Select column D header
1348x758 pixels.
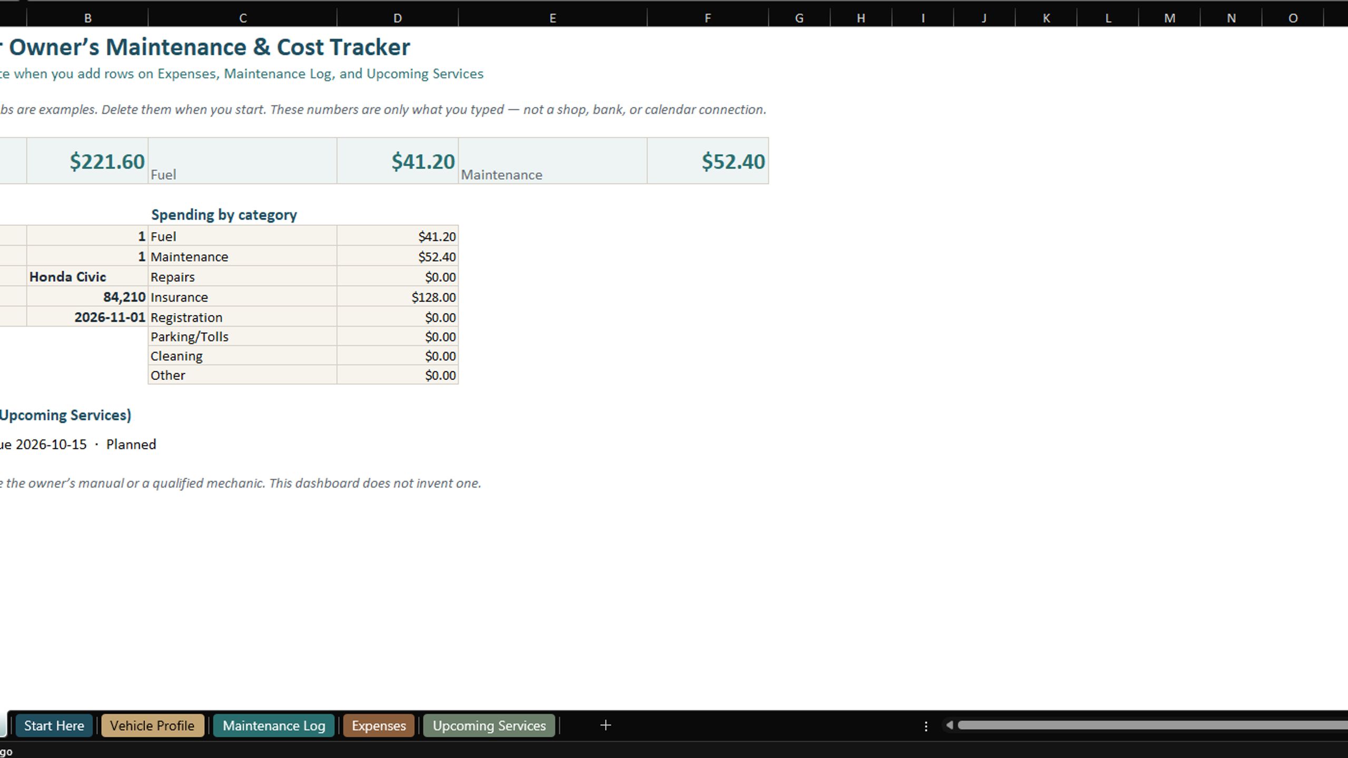tap(398, 18)
